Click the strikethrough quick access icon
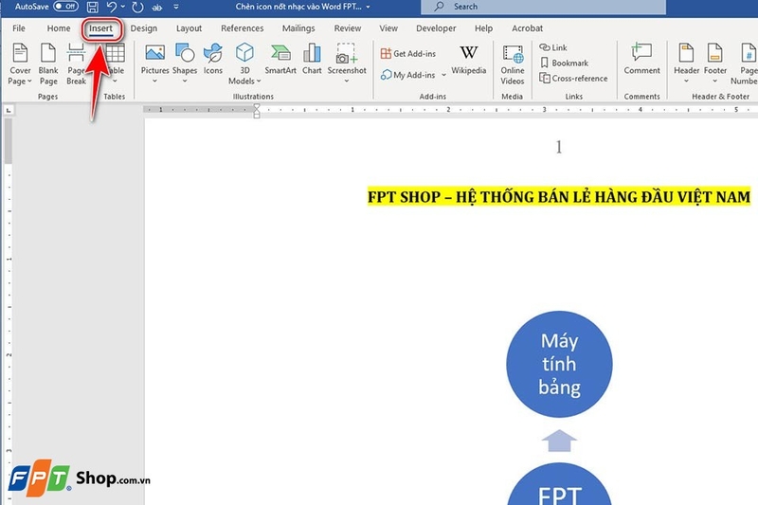Screen dimensions: 758x505 click(157, 8)
